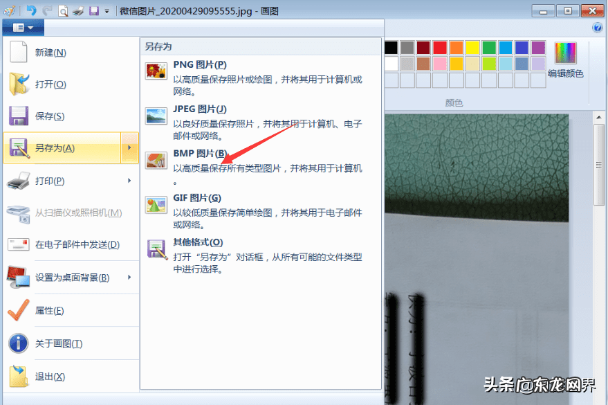
Task: Choose 属性 from the application menu
Action: click(48, 312)
